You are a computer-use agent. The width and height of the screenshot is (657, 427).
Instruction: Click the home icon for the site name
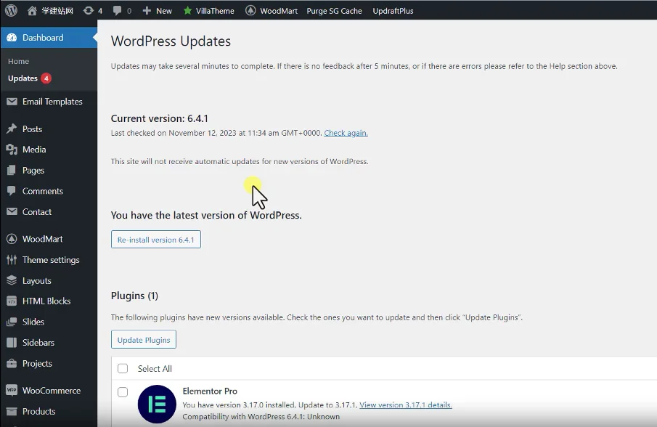pos(32,11)
